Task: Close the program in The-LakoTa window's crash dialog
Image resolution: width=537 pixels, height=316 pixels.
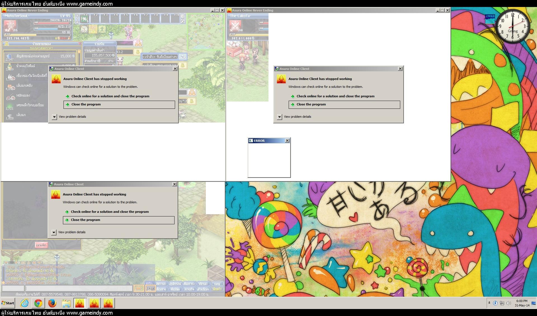Action: tap(344, 105)
